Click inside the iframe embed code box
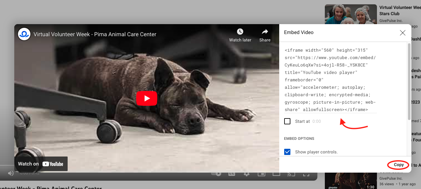This screenshot has width=421, height=189. coord(330,80)
